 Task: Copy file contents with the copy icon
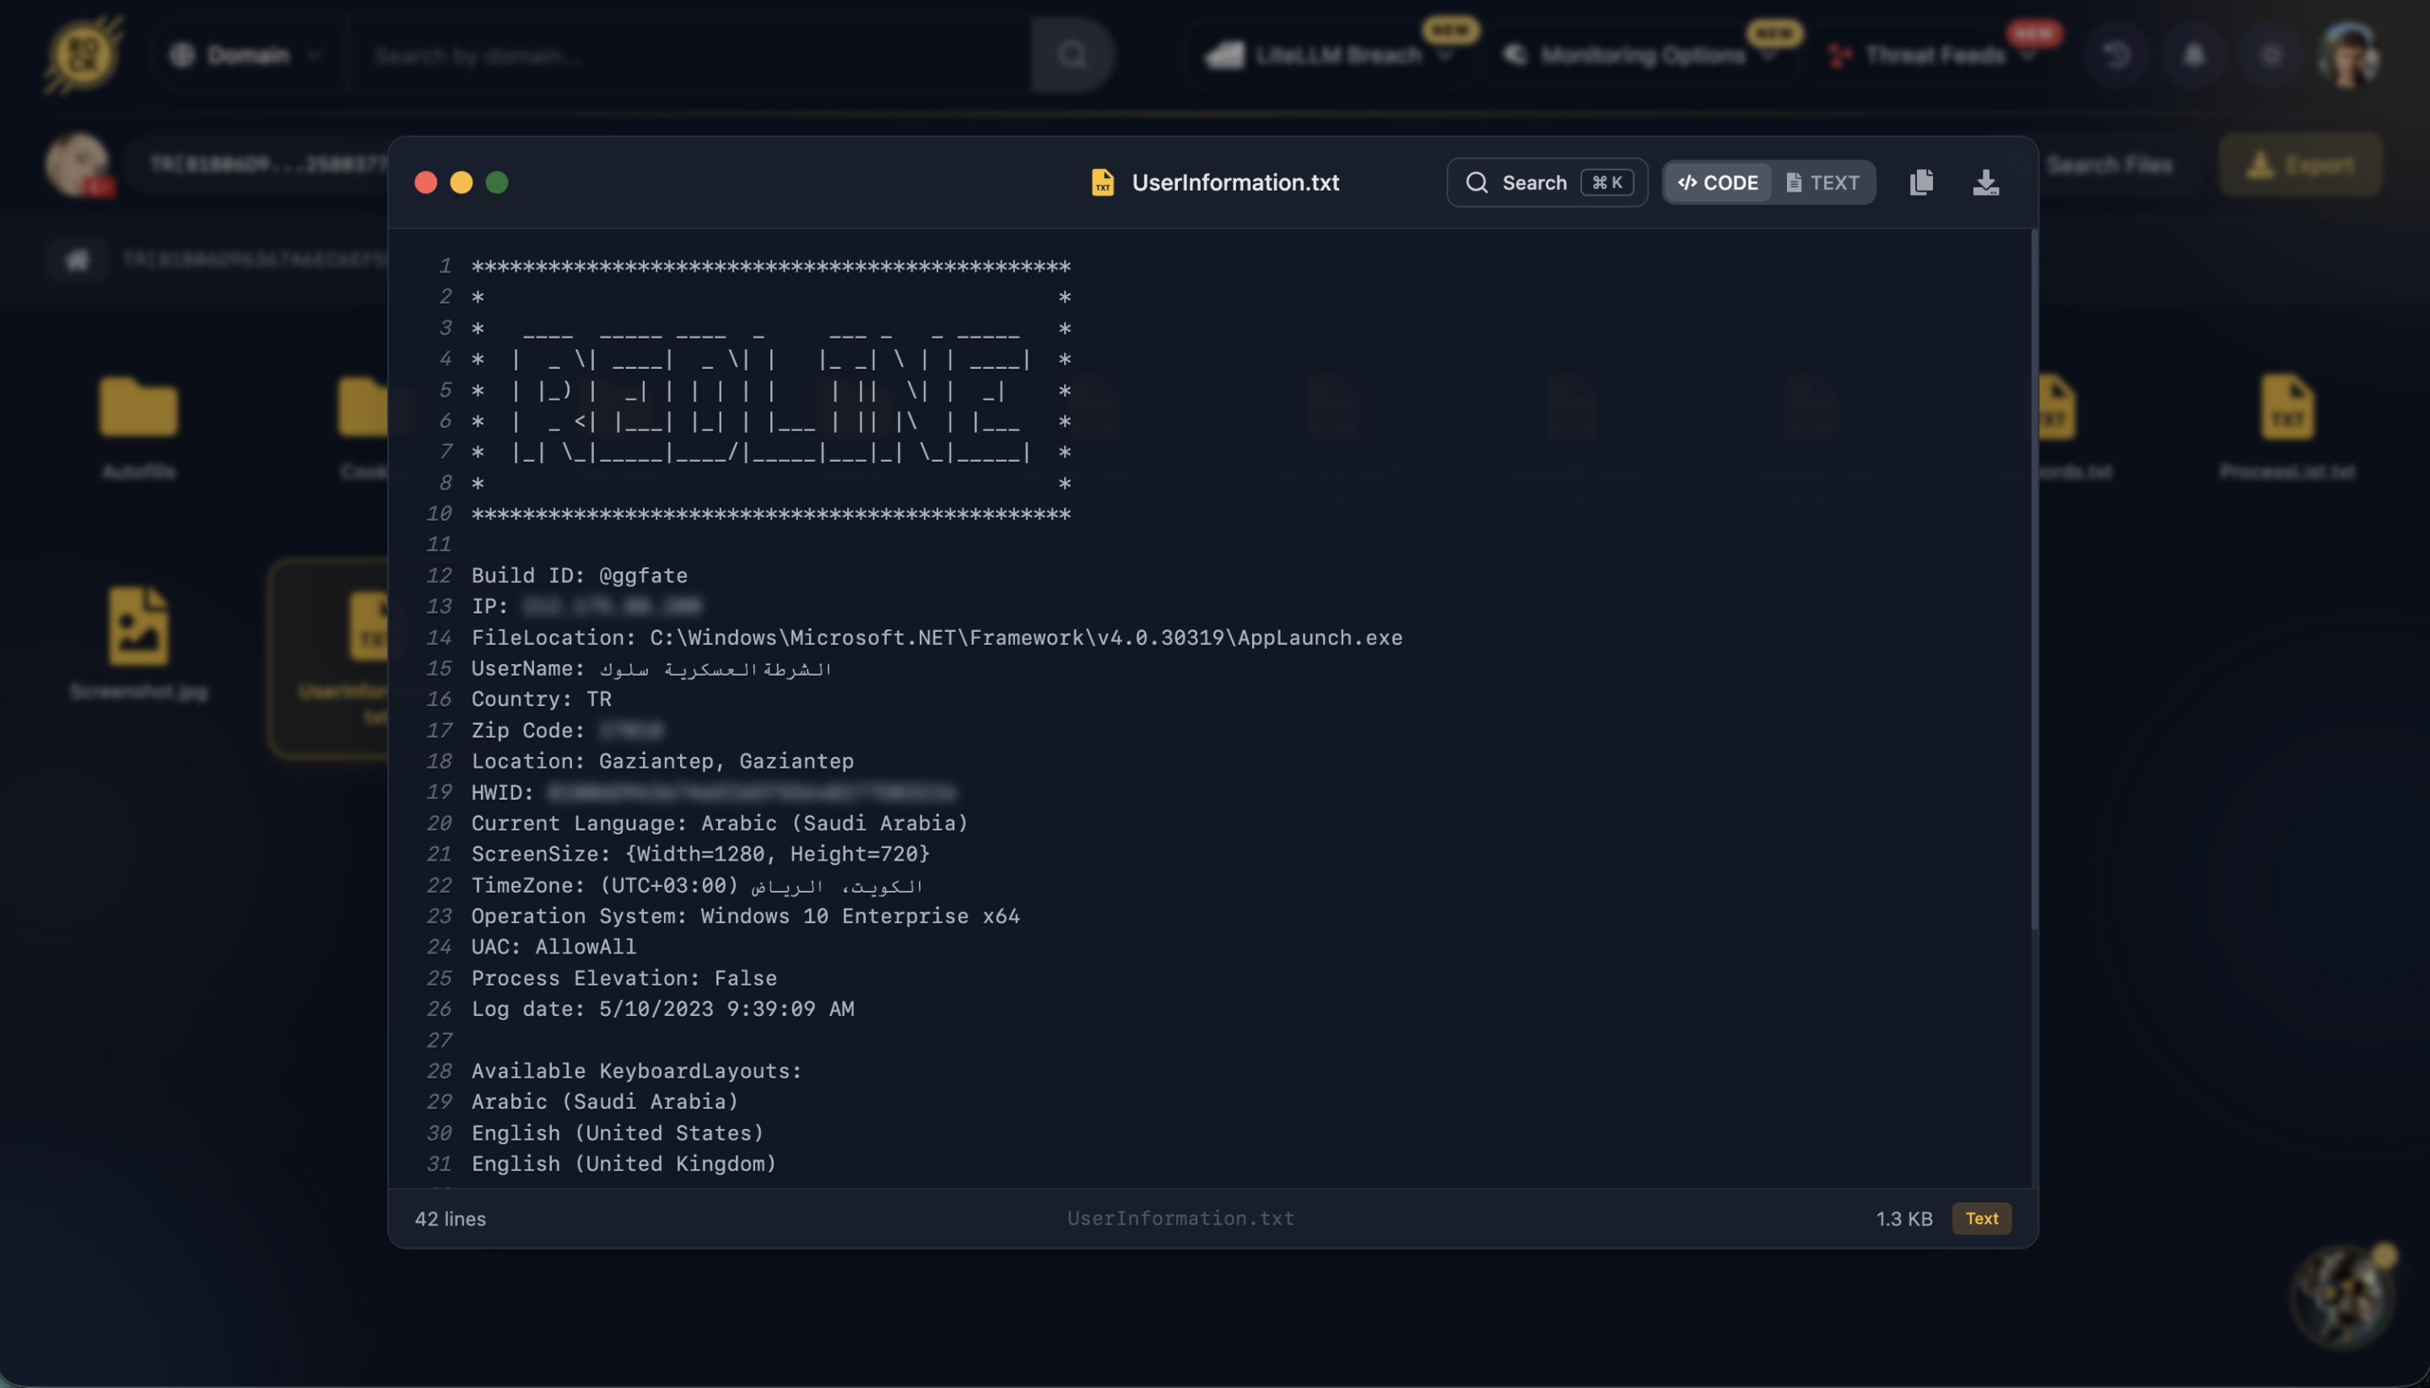(x=1921, y=182)
